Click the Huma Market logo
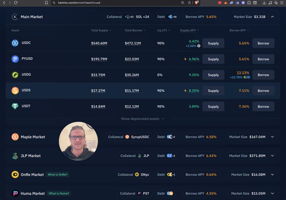This screenshot has width=286, height=200. pos(15,193)
